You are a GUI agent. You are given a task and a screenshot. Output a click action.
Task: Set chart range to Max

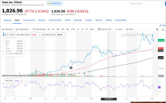(x=92, y=29)
